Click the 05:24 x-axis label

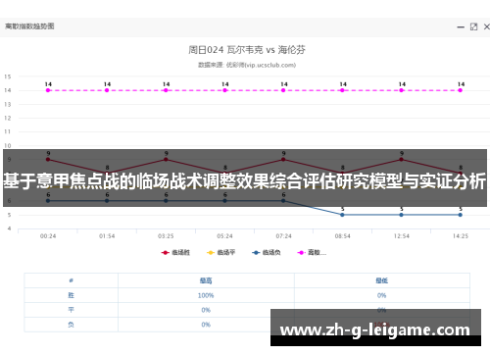coord(224,236)
